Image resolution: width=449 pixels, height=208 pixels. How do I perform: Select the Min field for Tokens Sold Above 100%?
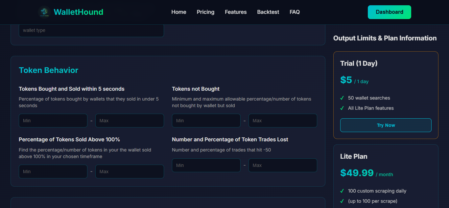(x=53, y=171)
